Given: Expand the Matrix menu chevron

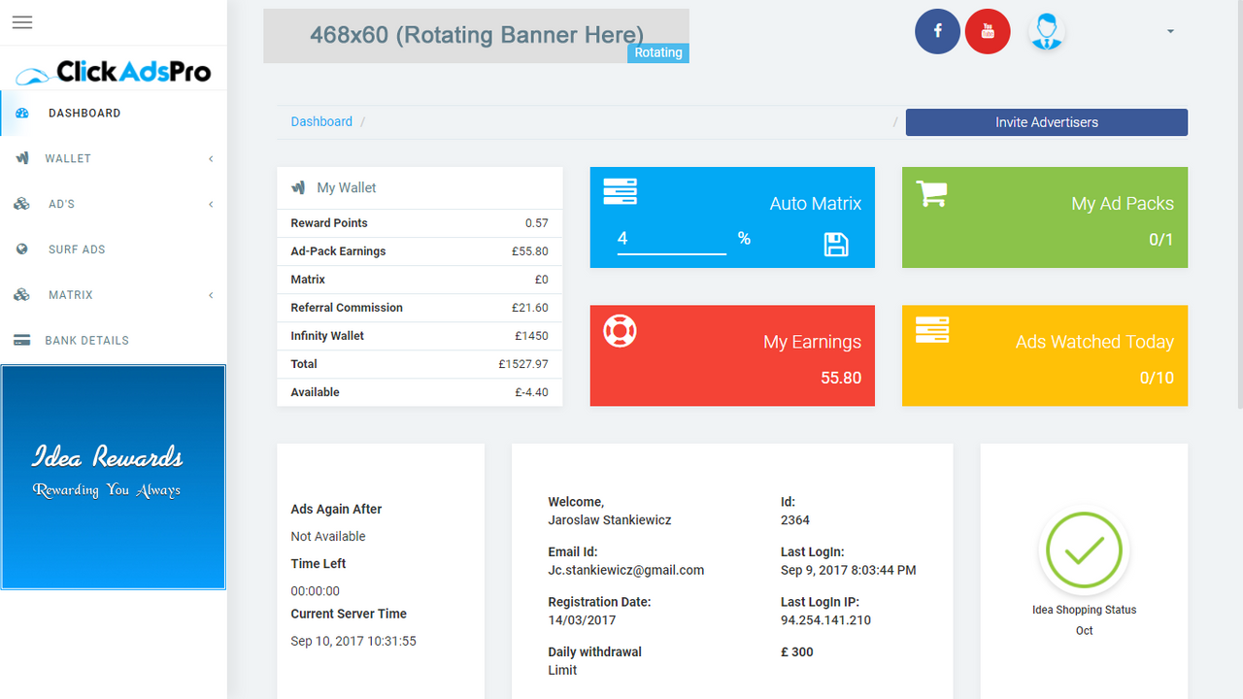Looking at the screenshot, I should point(211,295).
